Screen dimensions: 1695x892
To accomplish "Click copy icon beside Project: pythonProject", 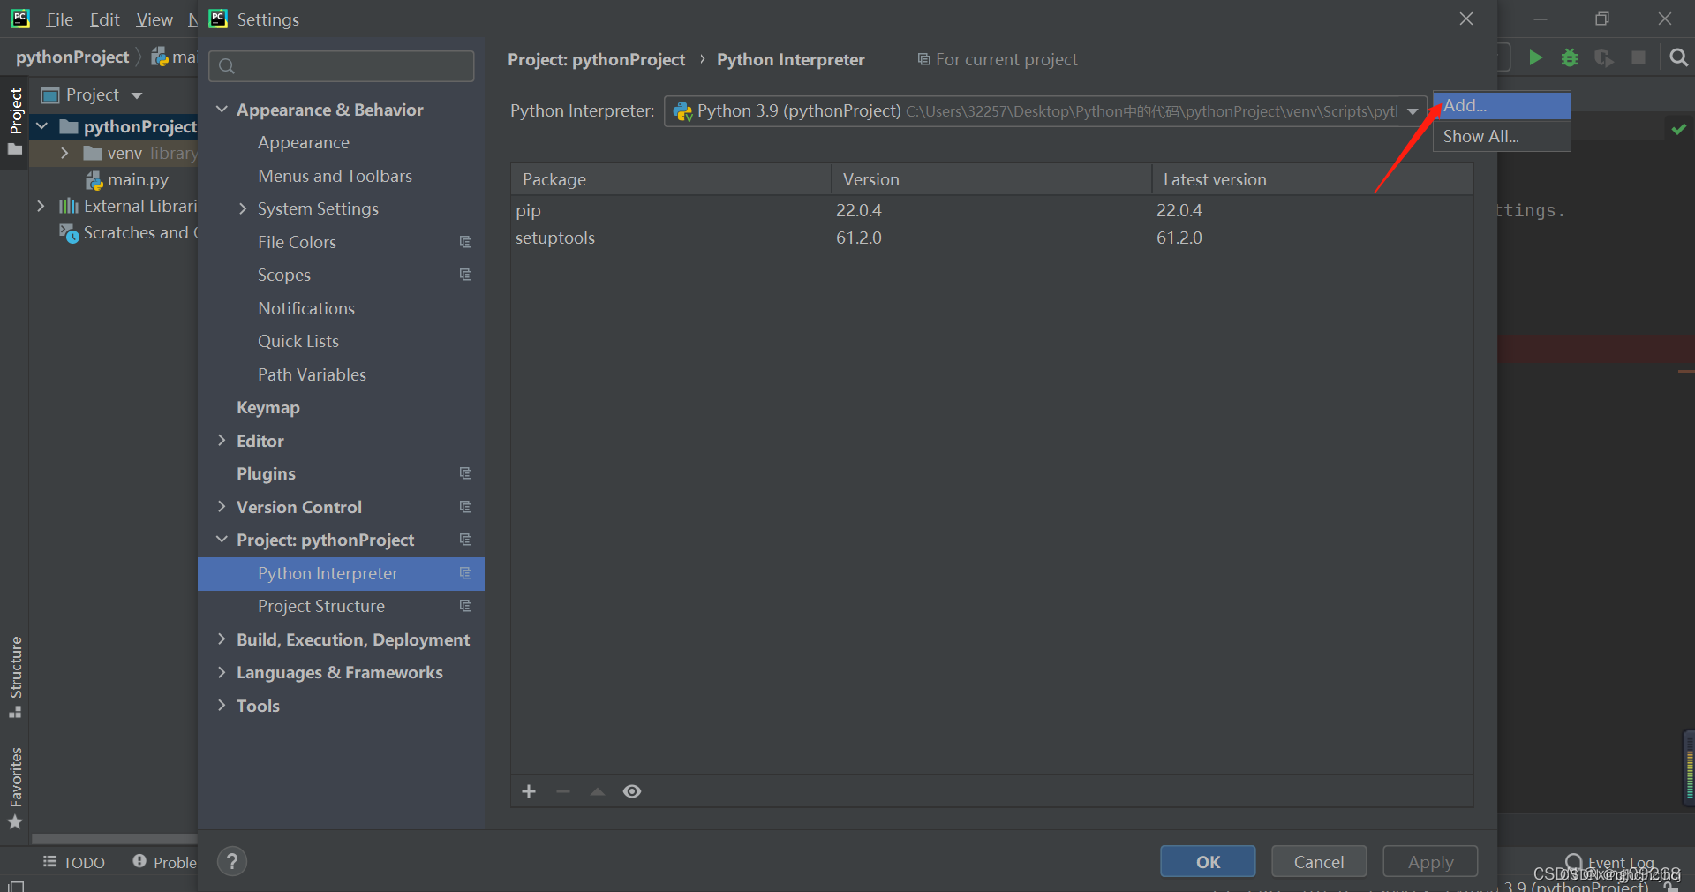I will (466, 540).
